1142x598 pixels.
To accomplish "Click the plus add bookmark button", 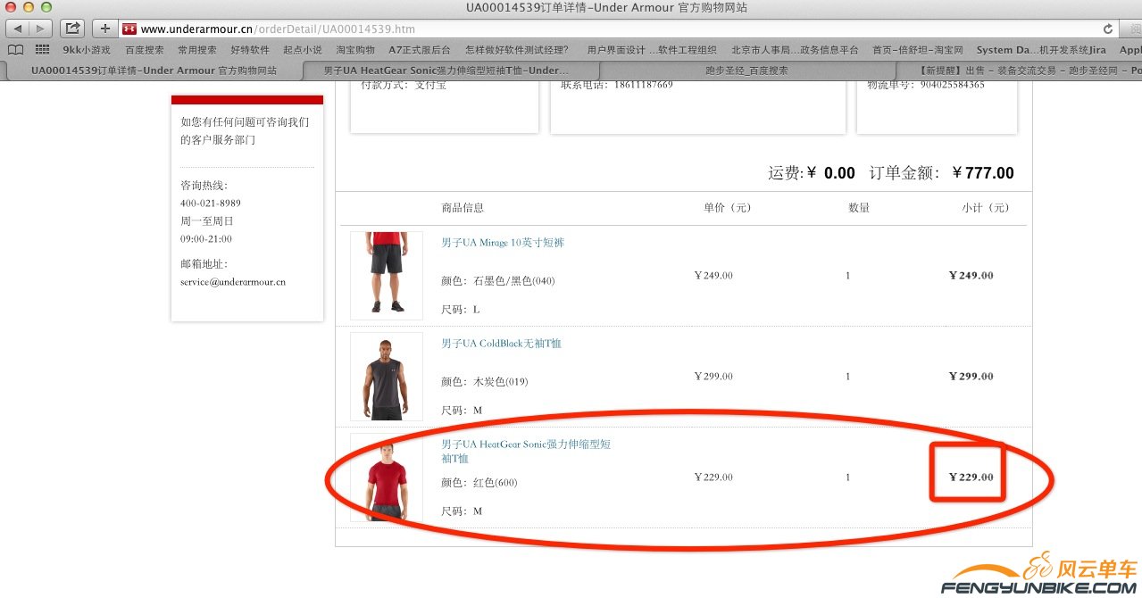I will (104, 29).
